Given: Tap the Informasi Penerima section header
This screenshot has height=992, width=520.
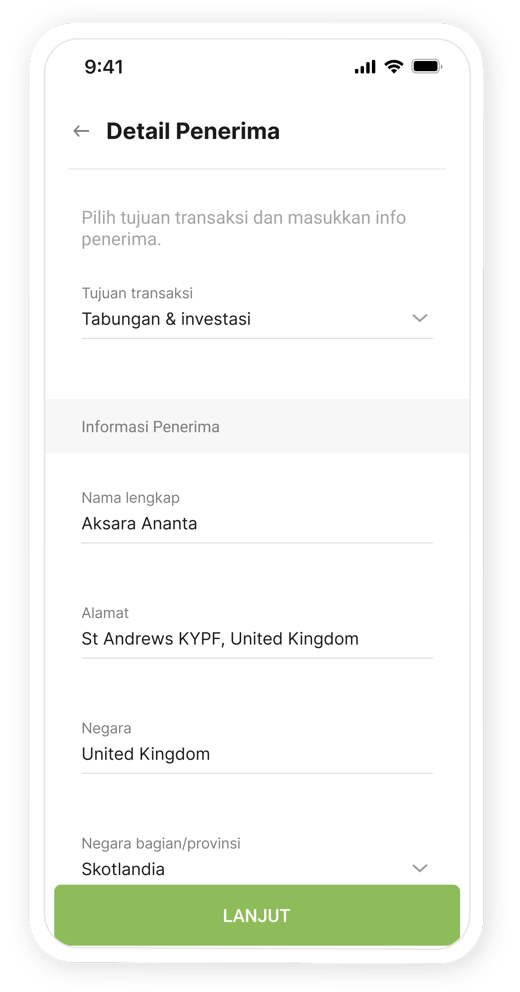Looking at the screenshot, I should pyautogui.click(x=151, y=427).
